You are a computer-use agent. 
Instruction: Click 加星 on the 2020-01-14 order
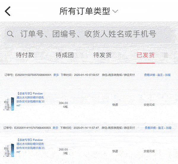point(168,128)
